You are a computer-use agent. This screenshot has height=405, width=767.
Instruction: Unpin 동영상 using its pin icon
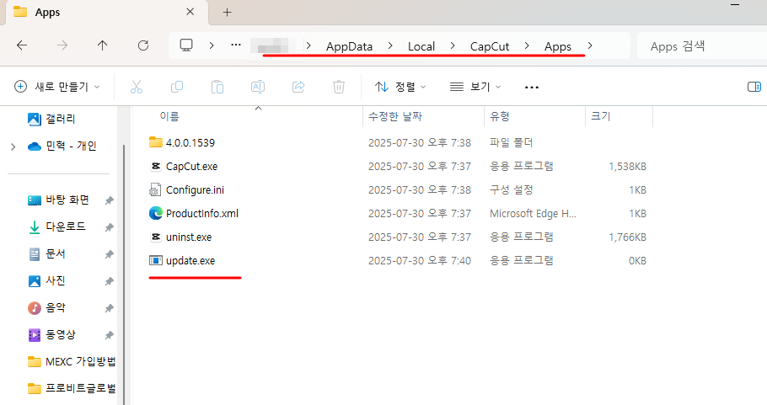tap(109, 335)
